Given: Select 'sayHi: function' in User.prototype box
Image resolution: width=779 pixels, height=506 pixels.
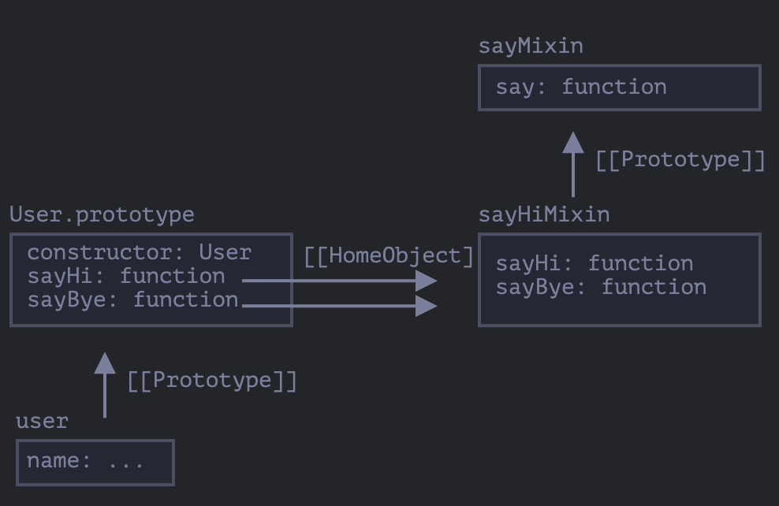Looking at the screenshot, I should point(126,276).
